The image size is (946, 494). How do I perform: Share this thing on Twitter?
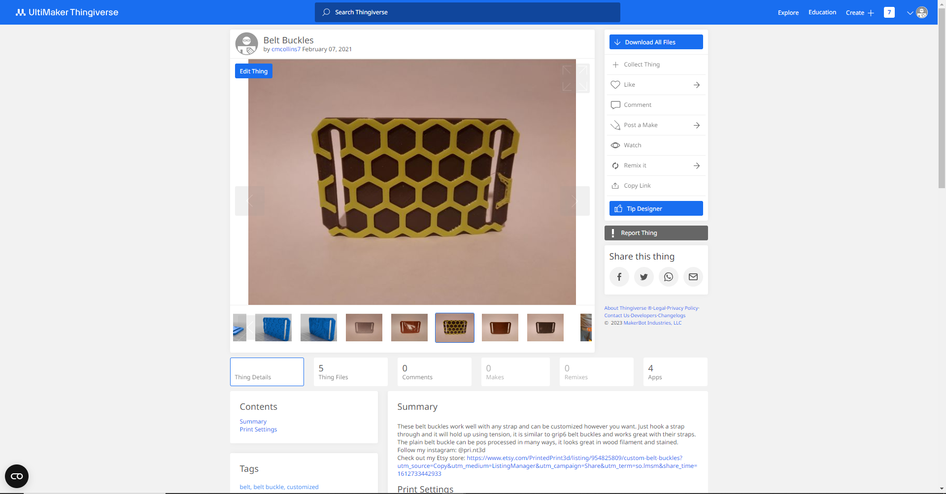pyautogui.click(x=644, y=277)
